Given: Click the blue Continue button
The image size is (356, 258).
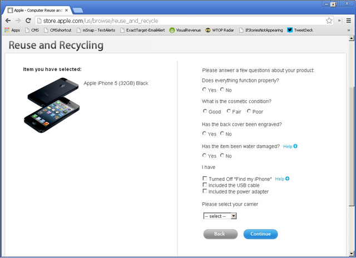Looking at the screenshot, I should (260, 234).
